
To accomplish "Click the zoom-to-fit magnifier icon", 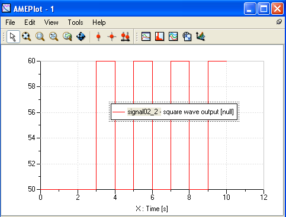I will [27, 37].
